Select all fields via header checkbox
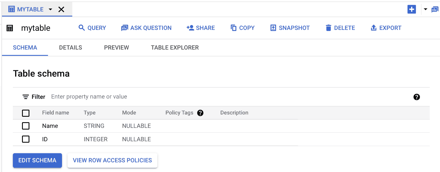 point(26,113)
